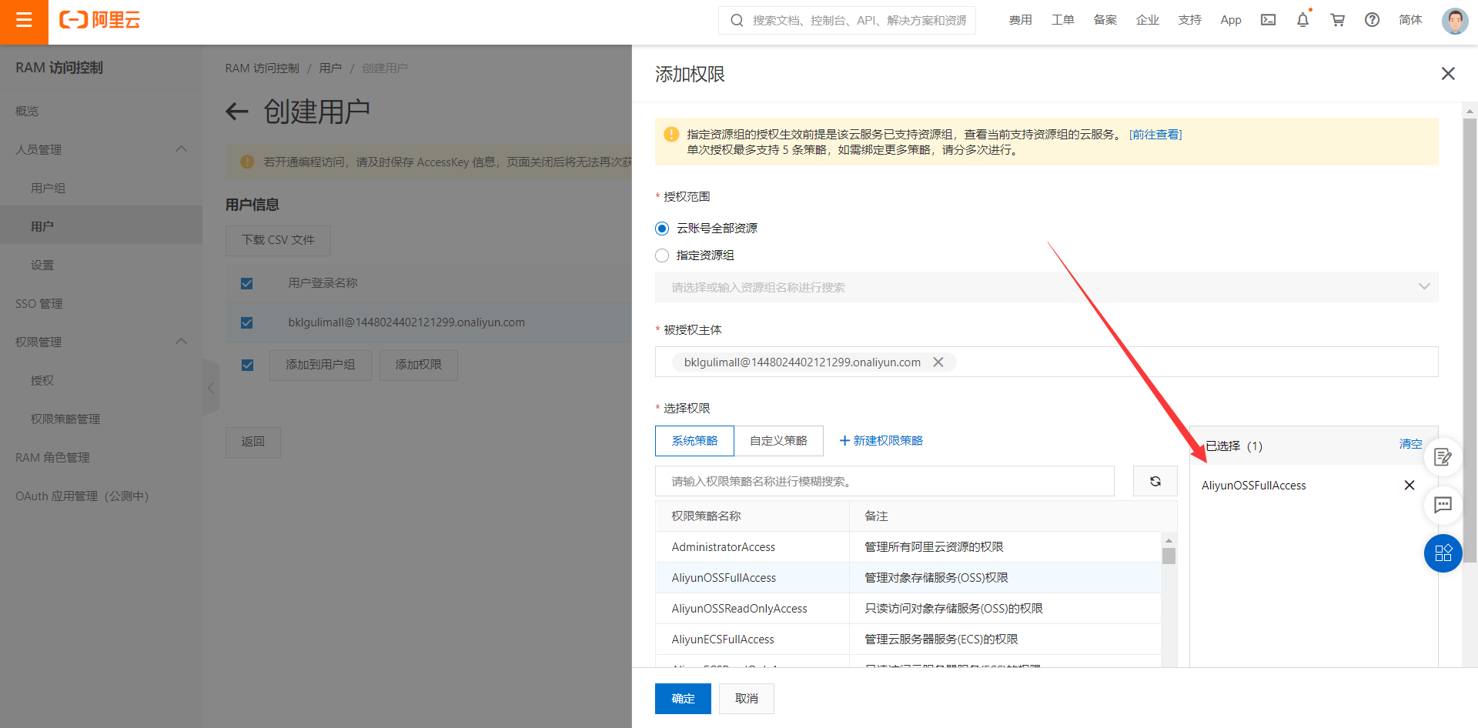This screenshot has width=1478, height=728.
Task: Open the Cloud Shell terminal icon
Action: point(1268,20)
